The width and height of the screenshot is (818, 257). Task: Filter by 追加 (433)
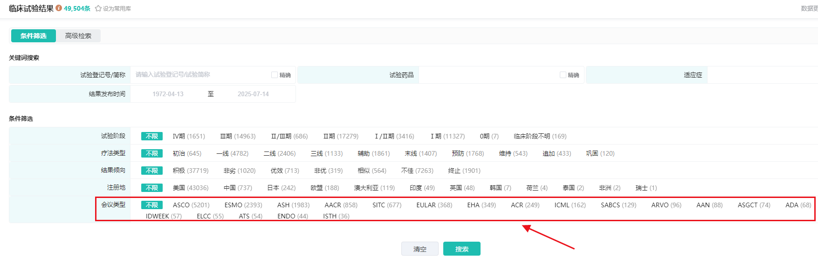557,153
